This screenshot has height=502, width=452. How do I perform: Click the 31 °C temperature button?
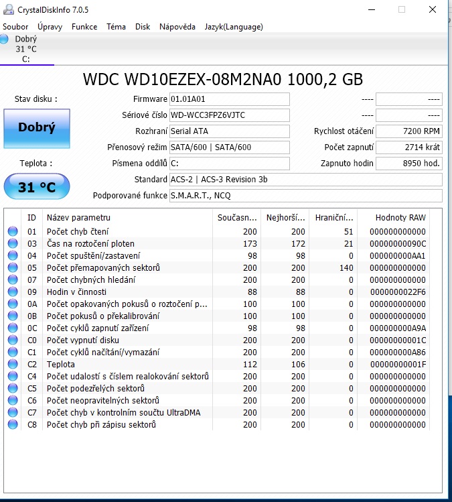pos(37,186)
